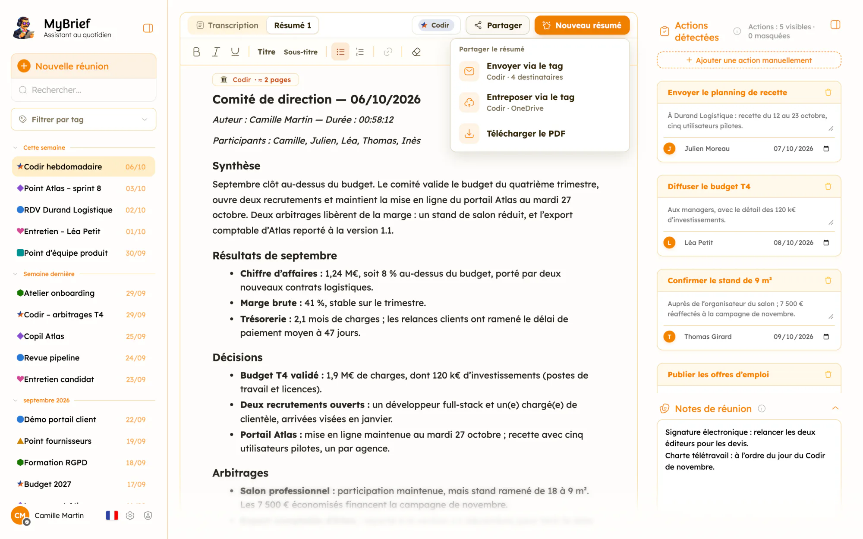Click the Rechercher search field
Screen dimensions: 863x539
pyautogui.click(x=84, y=90)
